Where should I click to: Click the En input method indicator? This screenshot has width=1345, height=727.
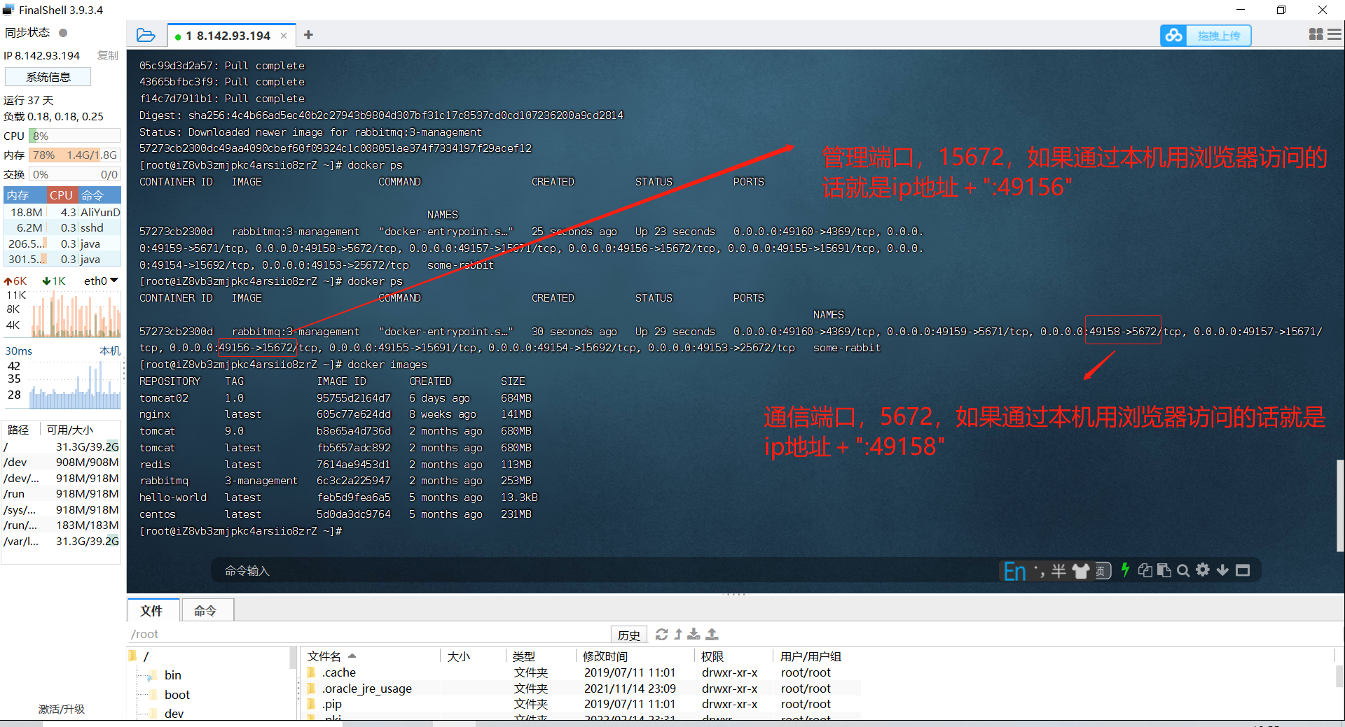1014,572
